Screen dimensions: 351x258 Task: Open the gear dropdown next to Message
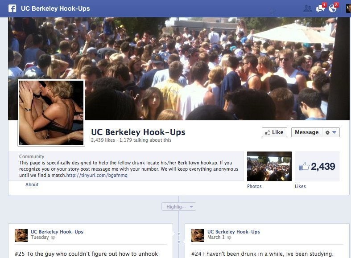click(331, 132)
